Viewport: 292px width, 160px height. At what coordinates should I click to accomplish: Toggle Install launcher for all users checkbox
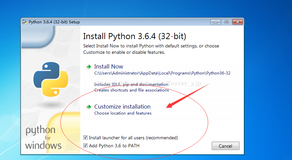[86, 138]
